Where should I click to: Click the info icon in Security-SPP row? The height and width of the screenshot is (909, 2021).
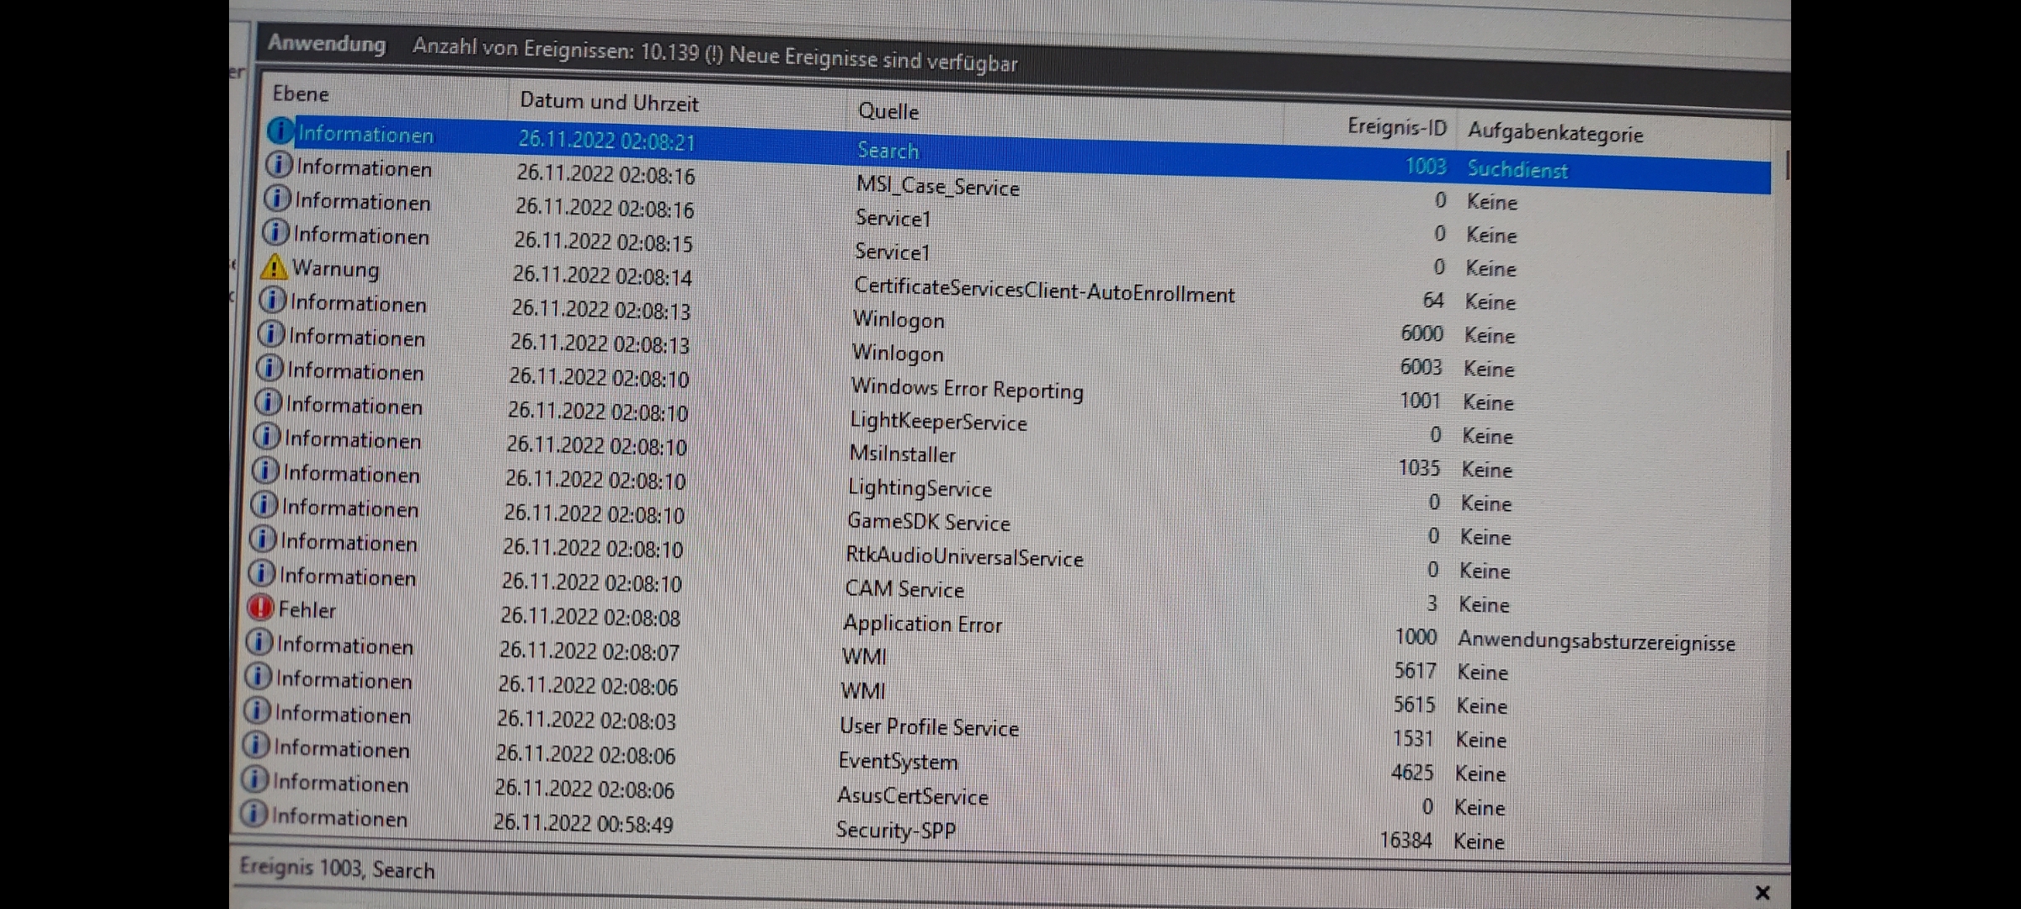253,814
